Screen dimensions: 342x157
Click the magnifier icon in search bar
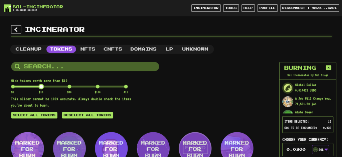tap(17, 66)
